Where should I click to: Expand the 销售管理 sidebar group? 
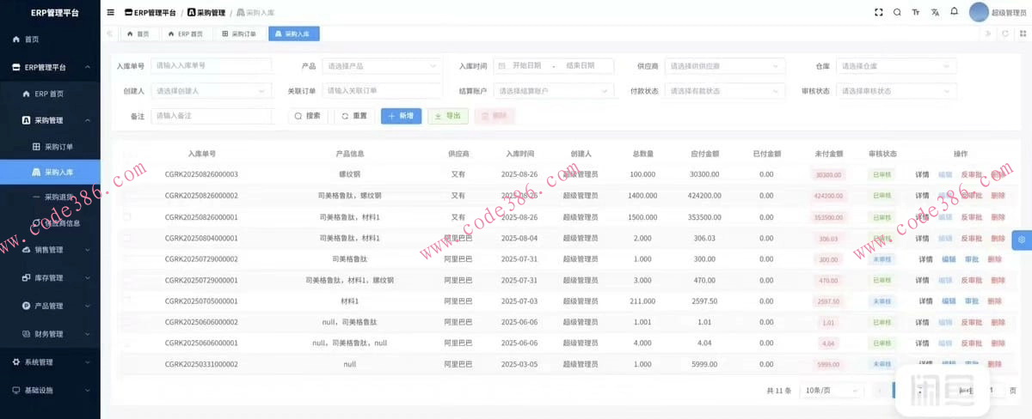pyautogui.click(x=50, y=250)
